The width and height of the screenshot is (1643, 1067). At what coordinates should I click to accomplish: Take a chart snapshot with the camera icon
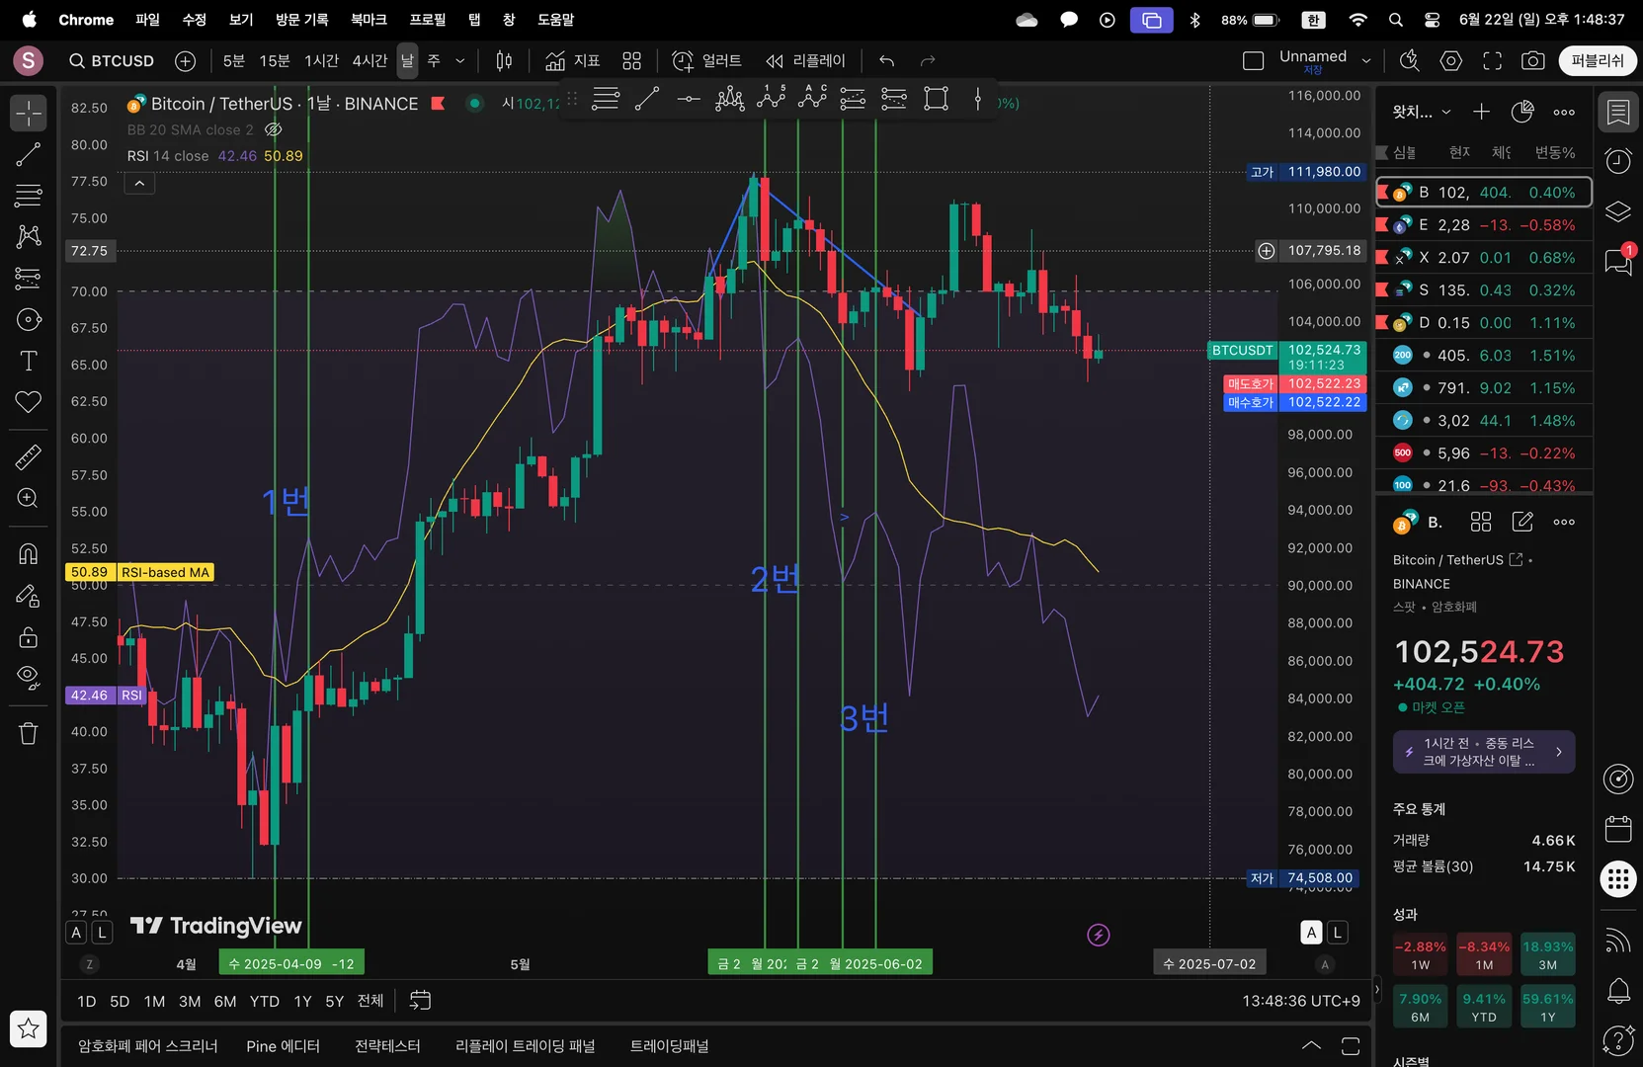tap(1533, 61)
